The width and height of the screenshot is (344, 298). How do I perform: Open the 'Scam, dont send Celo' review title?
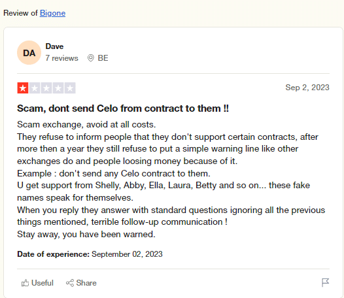(x=123, y=108)
